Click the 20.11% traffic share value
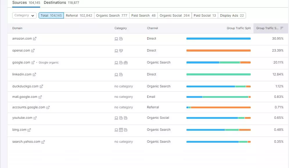289x168 pixels. 278,63
